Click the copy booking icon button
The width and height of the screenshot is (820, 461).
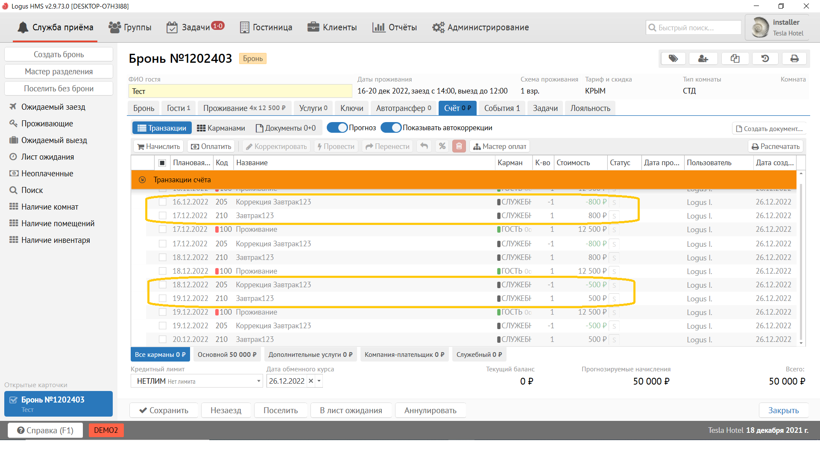735,58
